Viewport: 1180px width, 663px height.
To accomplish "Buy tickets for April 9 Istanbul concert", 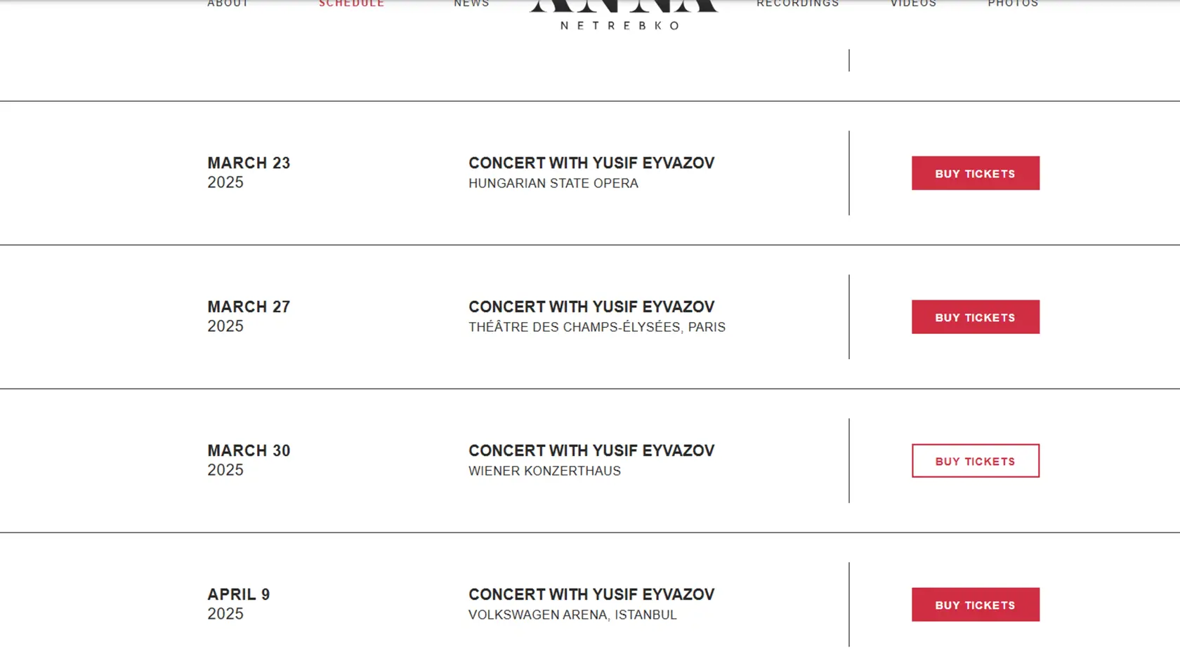I will pos(976,605).
